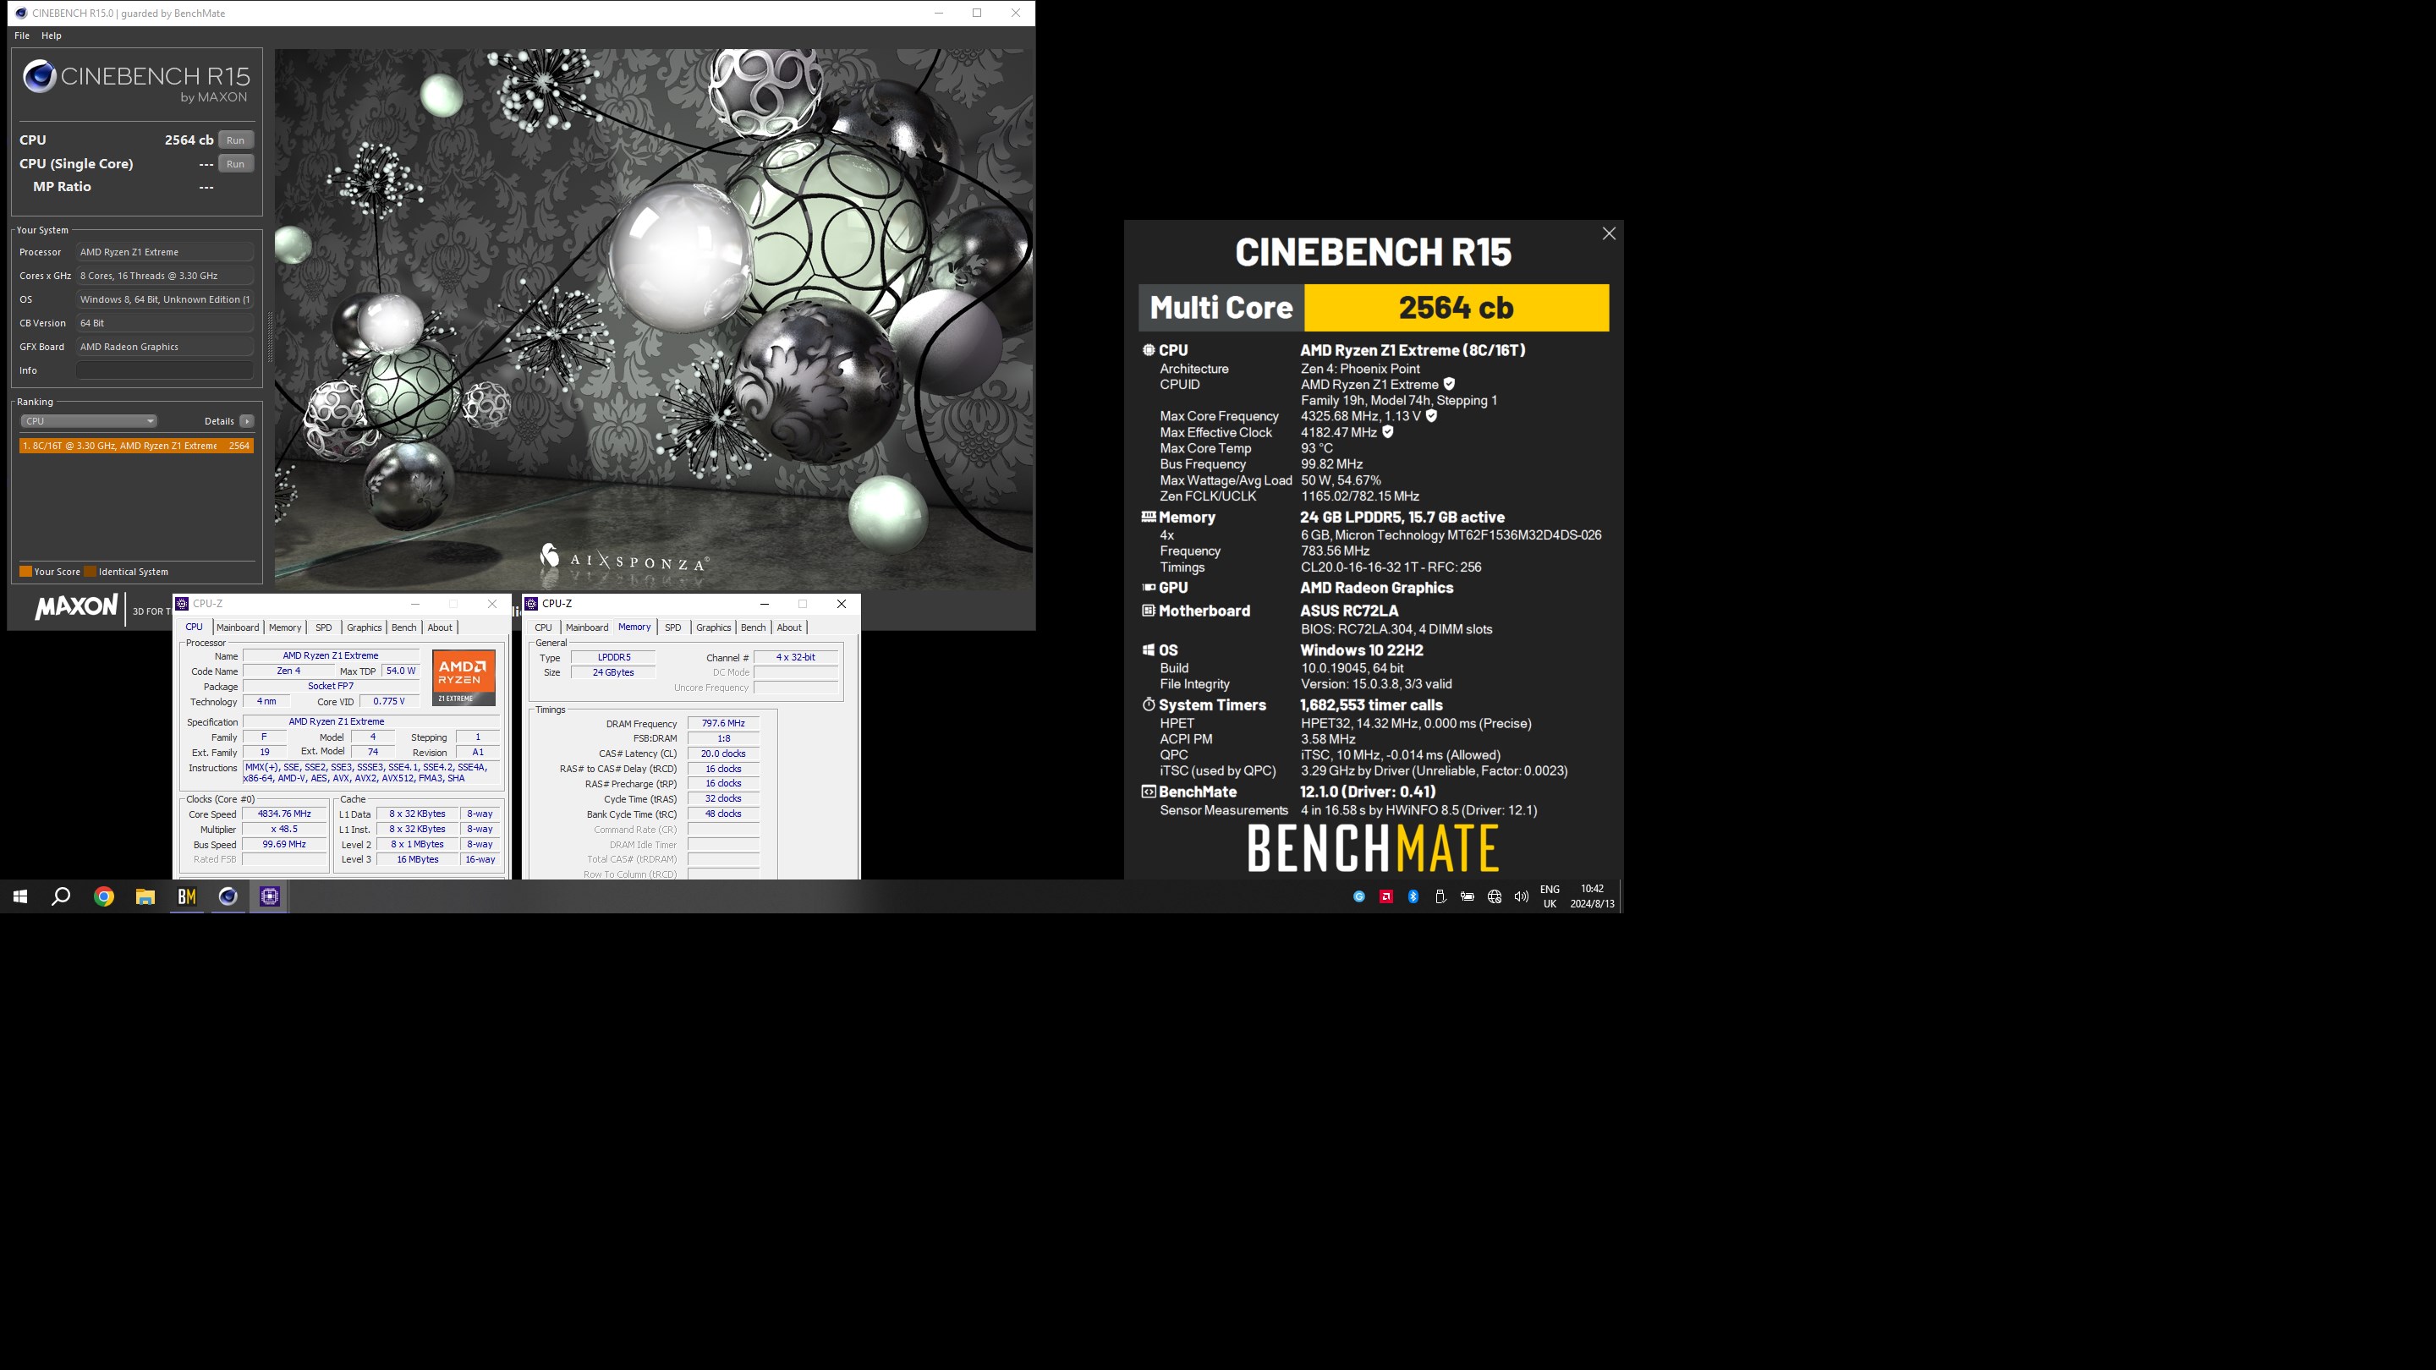Screen dimensions: 2436x1370
Task: Open the Windows Start menu
Action: pyautogui.click(x=19, y=896)
